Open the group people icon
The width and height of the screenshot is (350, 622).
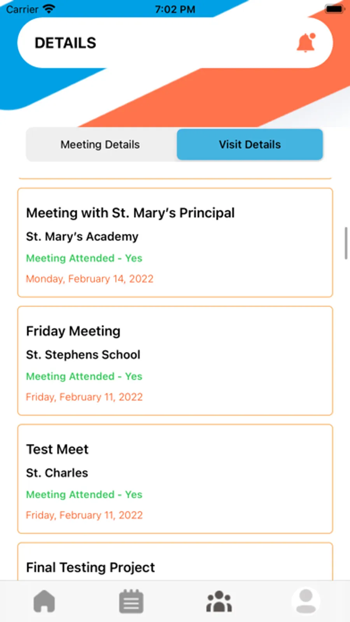219,601
